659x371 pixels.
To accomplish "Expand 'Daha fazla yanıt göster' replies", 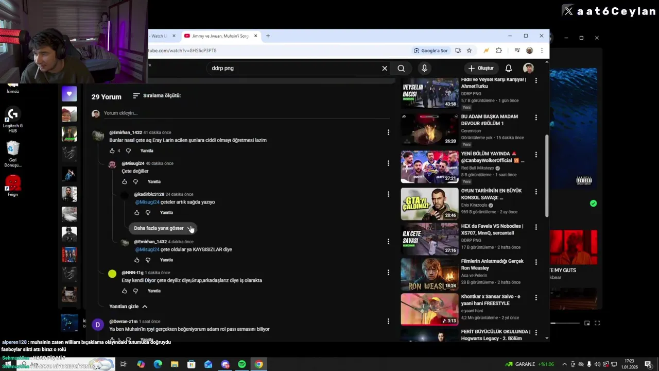I will point(162,228).
